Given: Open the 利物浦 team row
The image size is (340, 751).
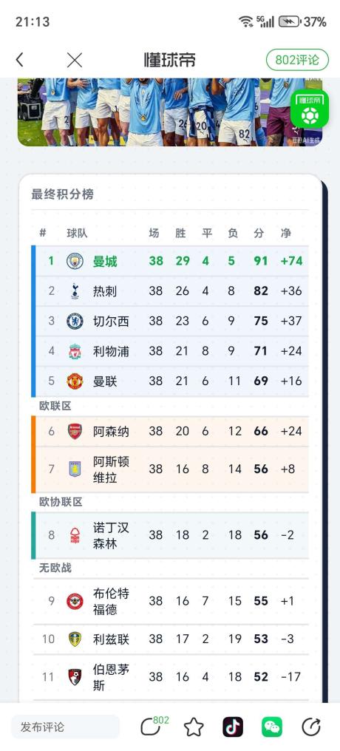Looking at the screenshot, I should coord(170,351).
